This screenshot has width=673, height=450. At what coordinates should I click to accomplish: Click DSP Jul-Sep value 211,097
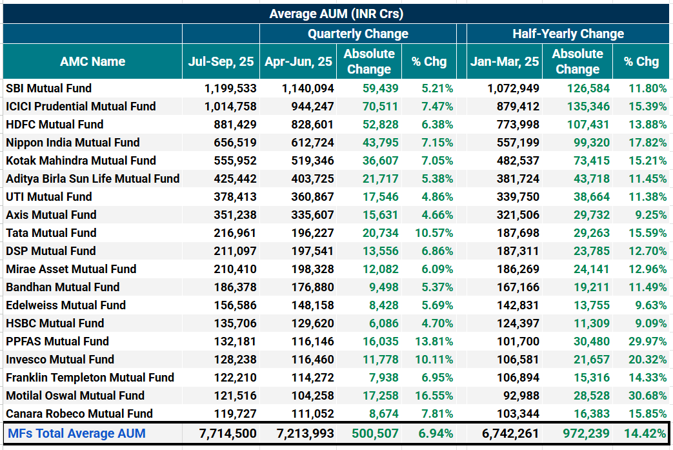236,251
